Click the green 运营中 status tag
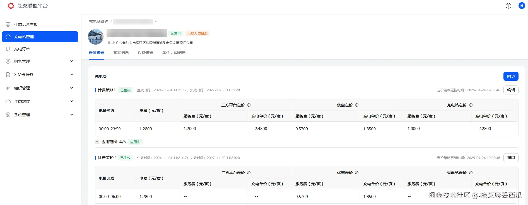Screen dimensions: 528x205 coord(176,33)
